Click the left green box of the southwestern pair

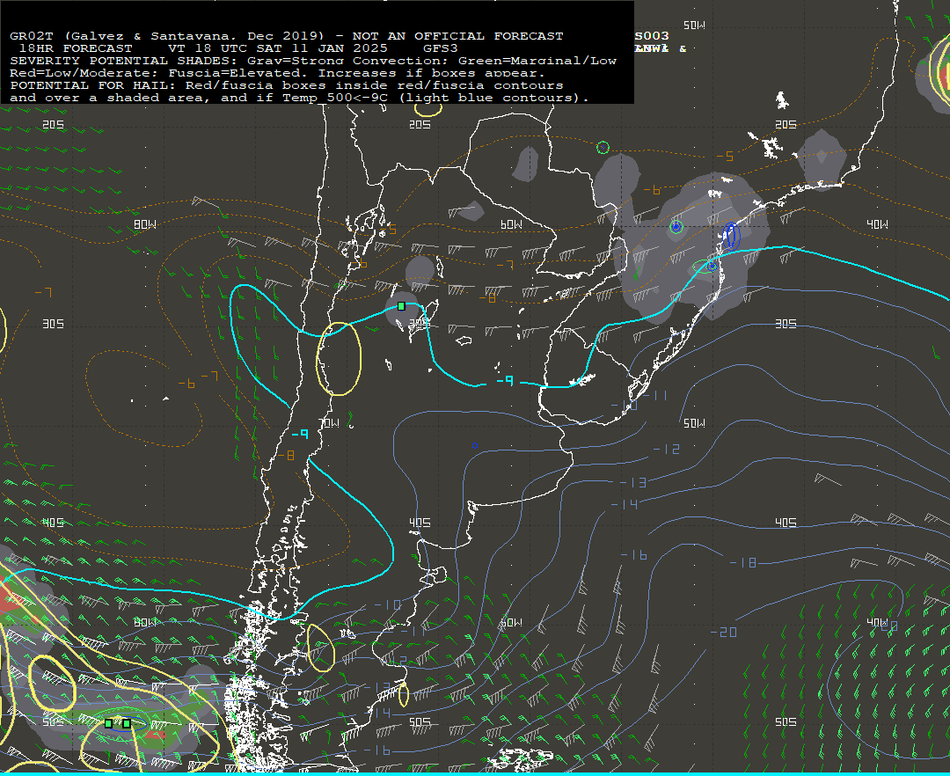click(x=108, y=723)
